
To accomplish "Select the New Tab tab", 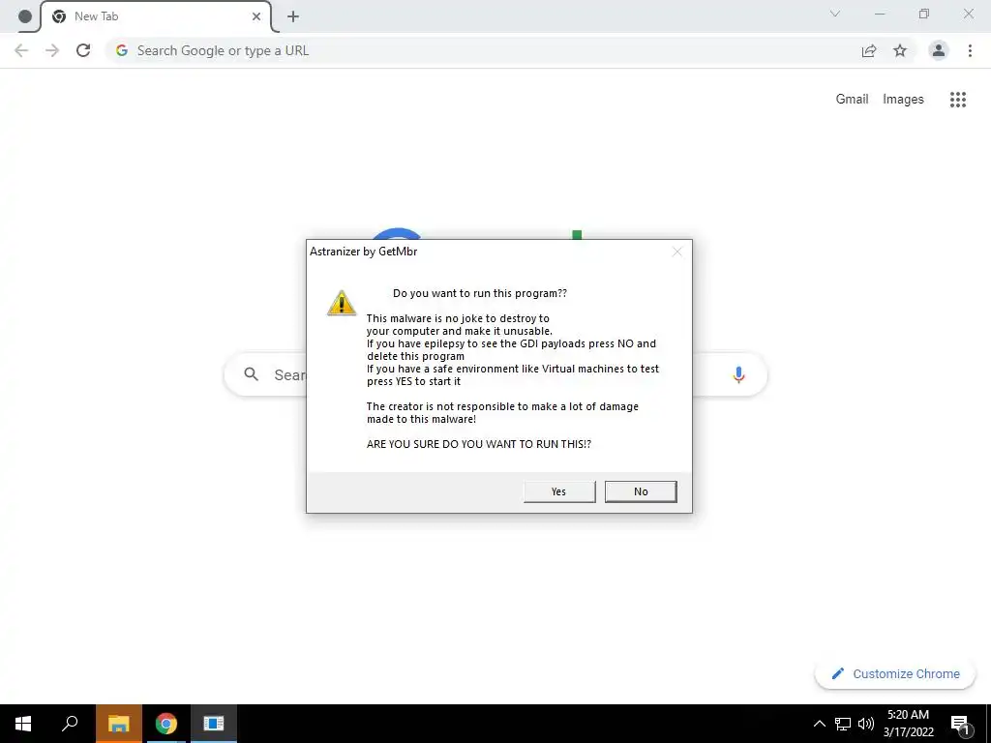I will 156,17.
